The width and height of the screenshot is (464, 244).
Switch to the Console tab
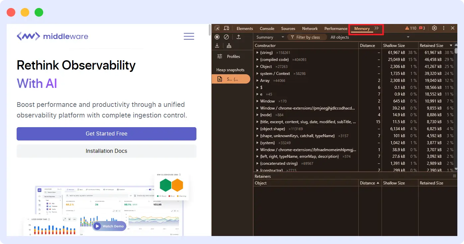click(x=267, y=28)
